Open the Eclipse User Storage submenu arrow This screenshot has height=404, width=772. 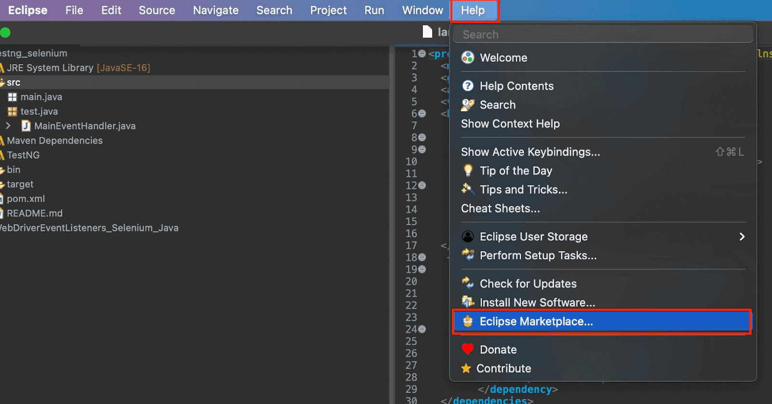(x=742, y=236)
